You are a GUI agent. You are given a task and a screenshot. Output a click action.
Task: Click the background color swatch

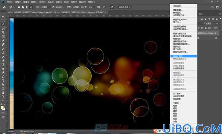click(4, 109)
